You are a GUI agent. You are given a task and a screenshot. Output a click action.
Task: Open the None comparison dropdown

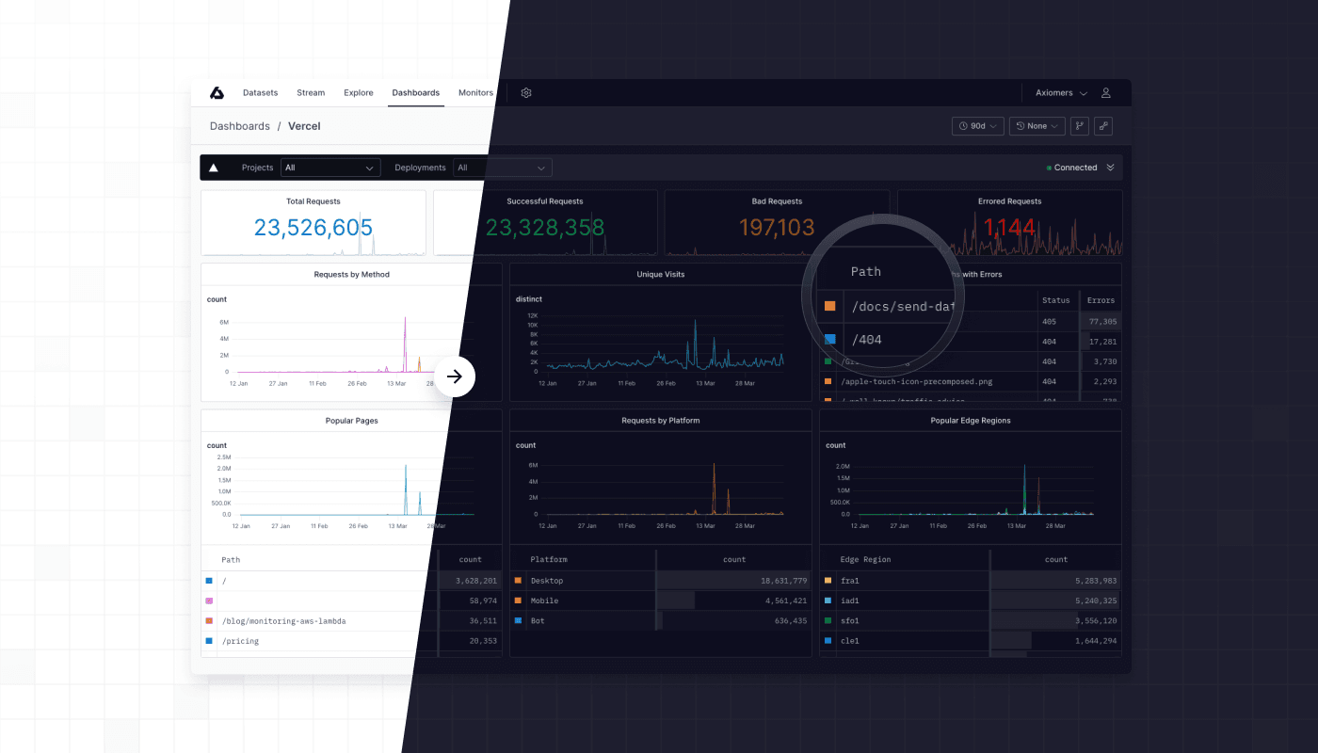(1037, 126)
